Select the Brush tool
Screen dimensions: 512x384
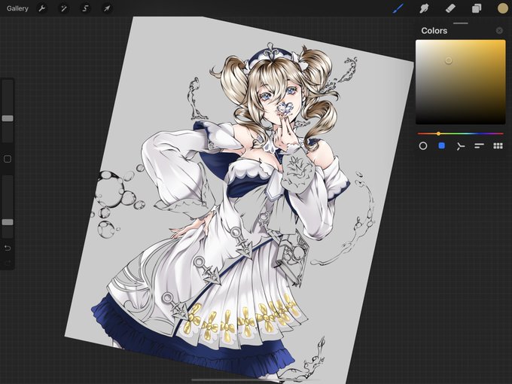pyautogui.click(x=398, y=8)
